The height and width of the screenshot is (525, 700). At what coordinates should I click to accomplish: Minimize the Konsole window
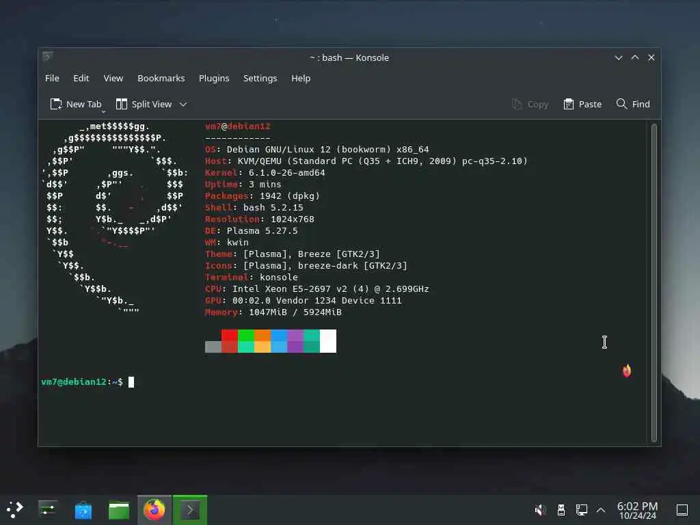click(618, 57)
